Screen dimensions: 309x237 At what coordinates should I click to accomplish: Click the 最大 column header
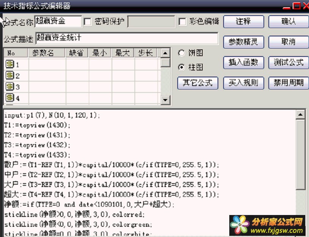(x=123, y=53)
